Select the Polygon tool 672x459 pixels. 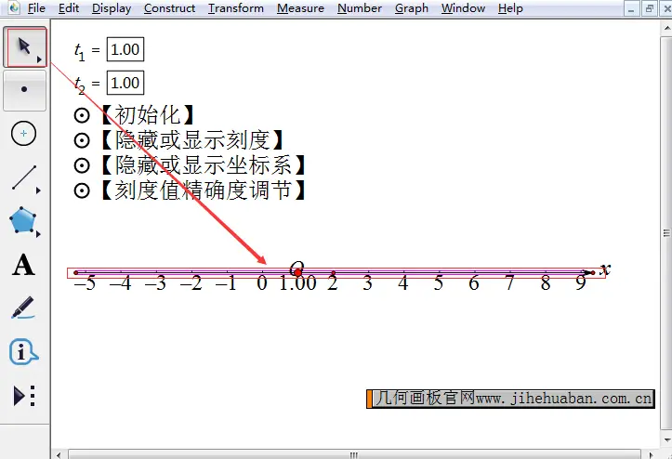click(x=24, y=221)
